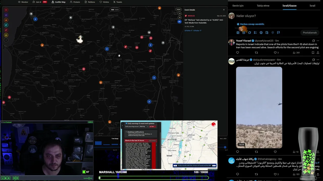Screen dimensions: 323x181
Task: Play the alqudsnewspaper video thumbnail
Action: (259, 108)
